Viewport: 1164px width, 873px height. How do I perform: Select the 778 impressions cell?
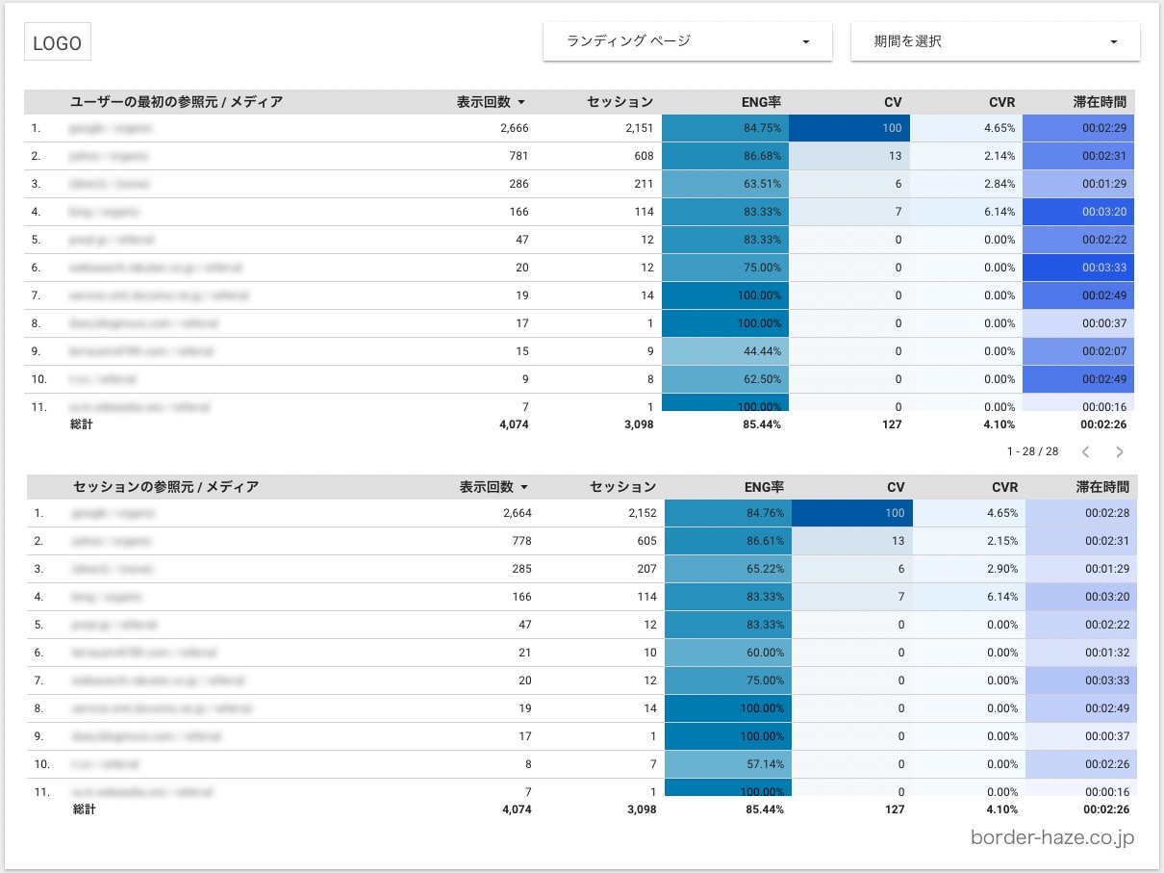point(522,541)
